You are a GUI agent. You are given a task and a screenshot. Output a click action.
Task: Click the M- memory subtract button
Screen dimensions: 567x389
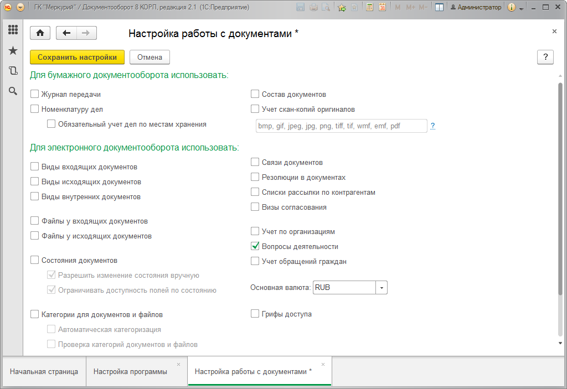423,7
